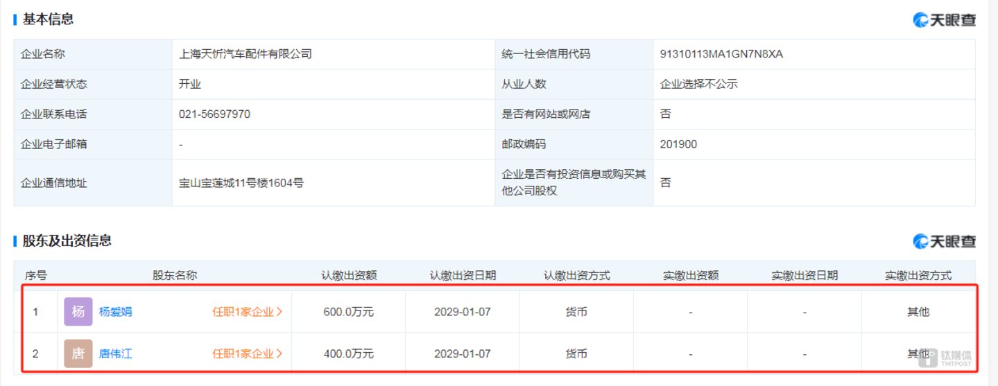Viewport: 998px width, 386px height.
Task: Click the brown 唐 avatar icon
Action: click(x=78, y=353)
